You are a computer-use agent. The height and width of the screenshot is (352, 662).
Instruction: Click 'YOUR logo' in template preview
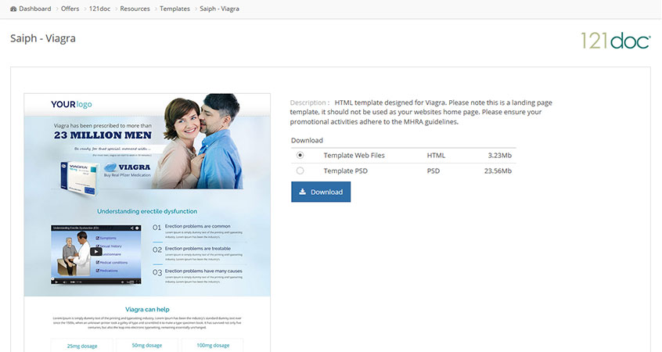pyautogui.click(x=71, y=104)
